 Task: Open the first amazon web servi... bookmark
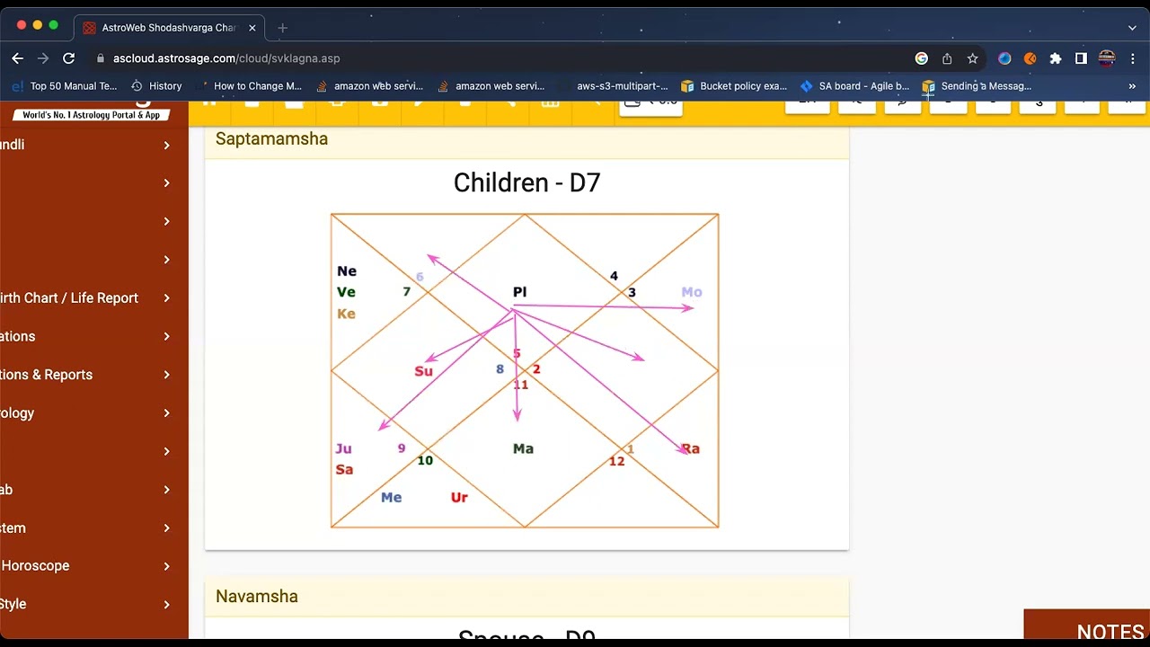[369, 86]
